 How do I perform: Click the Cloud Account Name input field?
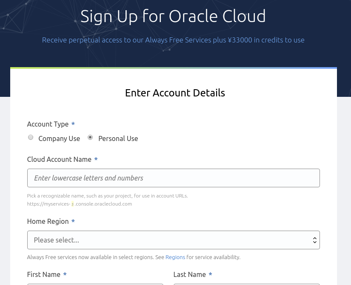click(173, 178)
